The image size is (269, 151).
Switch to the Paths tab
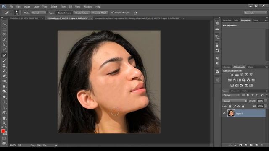pos(245,91)
